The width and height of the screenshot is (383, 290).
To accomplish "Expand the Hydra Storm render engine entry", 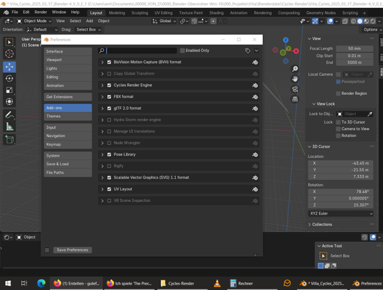I will click(103, 120).
